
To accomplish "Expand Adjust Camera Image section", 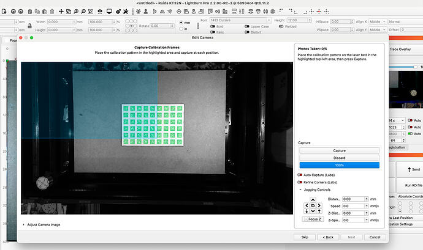I will click(x=24, y=224).
